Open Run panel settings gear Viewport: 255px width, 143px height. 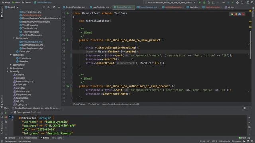tap(245, 108)
